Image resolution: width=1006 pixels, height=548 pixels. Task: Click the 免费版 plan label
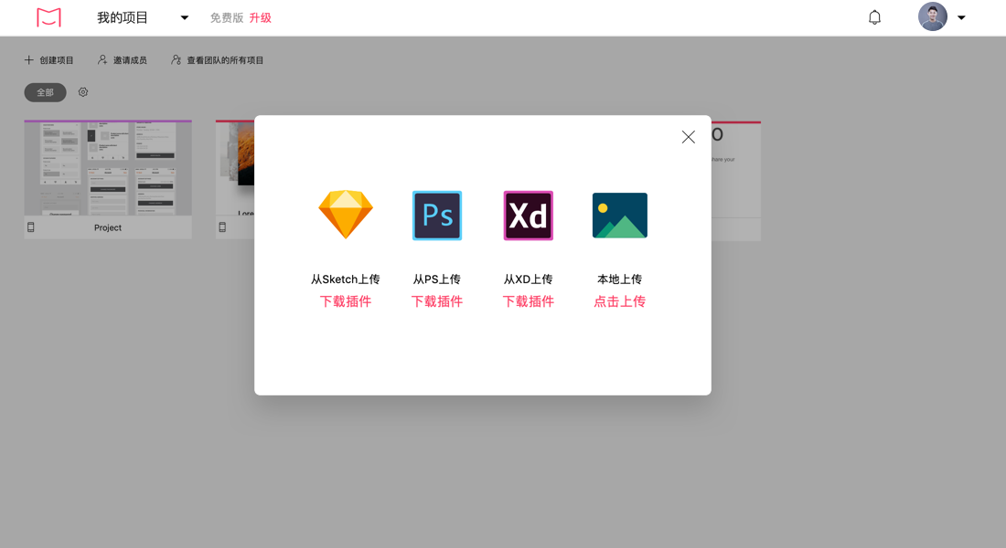(227, 18)
